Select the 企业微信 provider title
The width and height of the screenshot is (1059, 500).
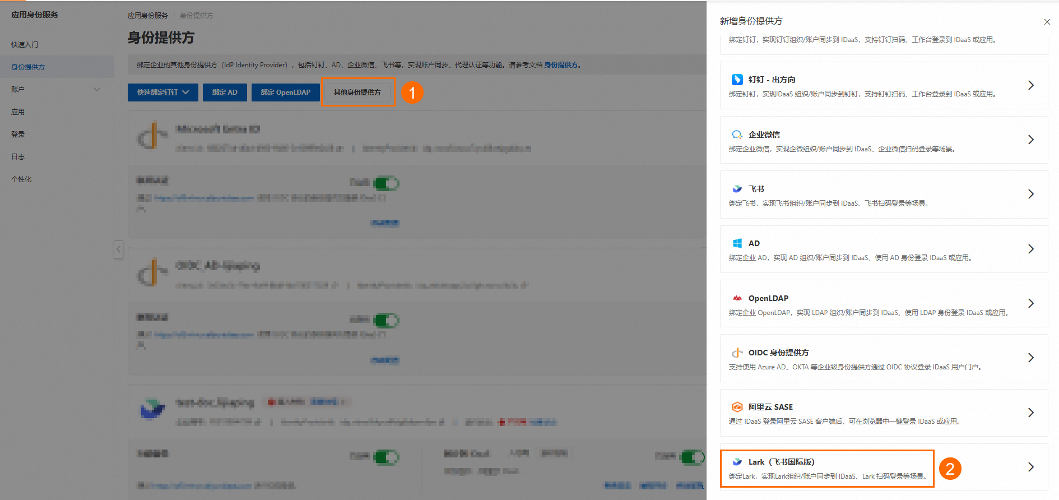[x=764, y=135]
